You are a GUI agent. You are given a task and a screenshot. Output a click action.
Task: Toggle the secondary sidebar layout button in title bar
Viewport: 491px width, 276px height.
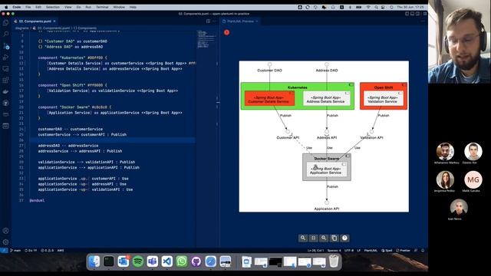coord(417,14)
